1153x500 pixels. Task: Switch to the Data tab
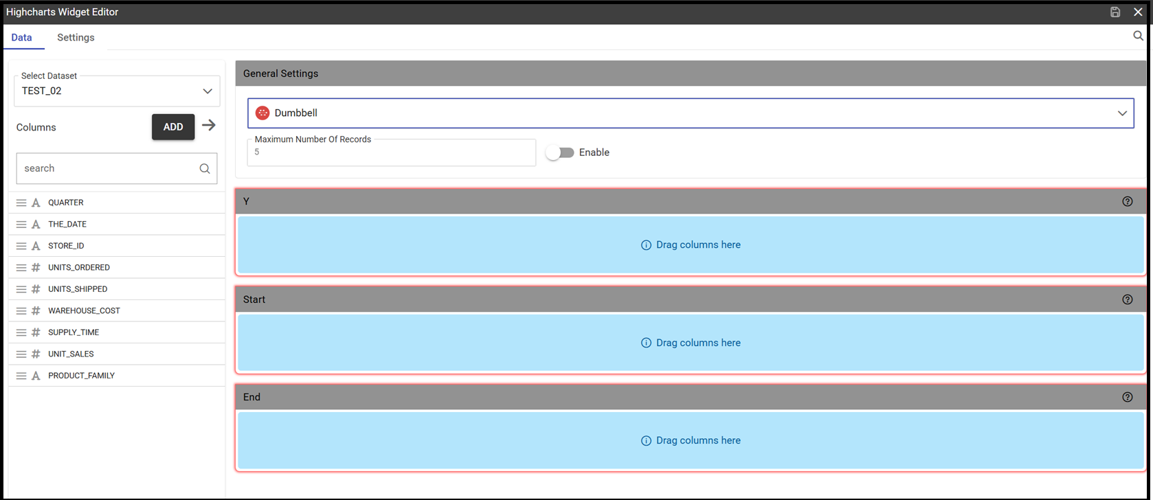[21, 38]
